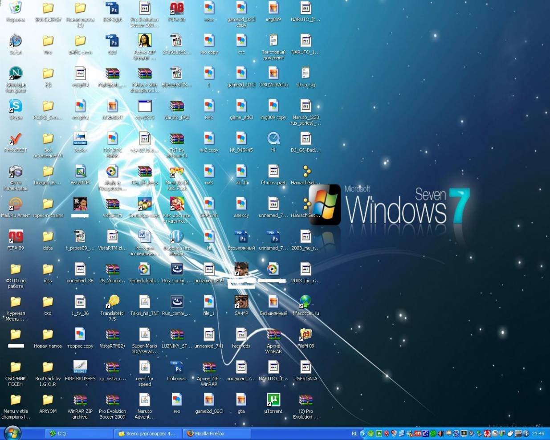550x440 pixels.
Task: Switch to Mozilla Firefox in the taskbar
Action: (x=216, y=433)
